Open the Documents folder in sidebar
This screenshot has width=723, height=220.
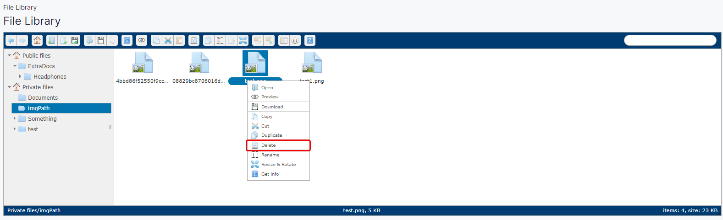(43, 97)
